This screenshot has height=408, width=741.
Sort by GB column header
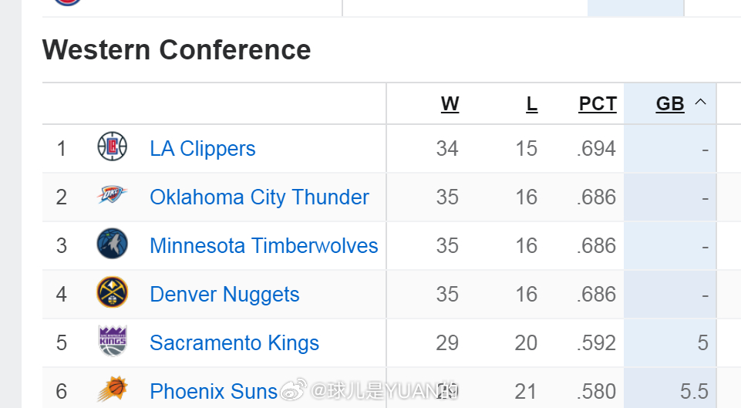(670, 103)
